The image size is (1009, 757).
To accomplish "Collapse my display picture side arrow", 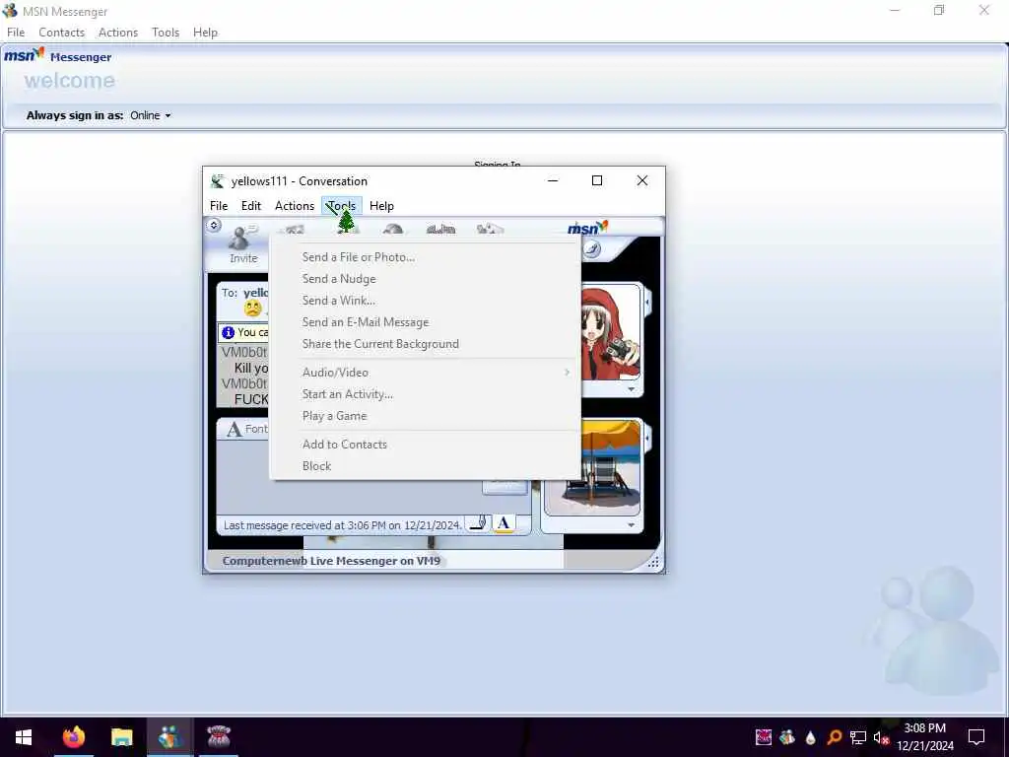I will pyautogui.click(x=647, y=438).
